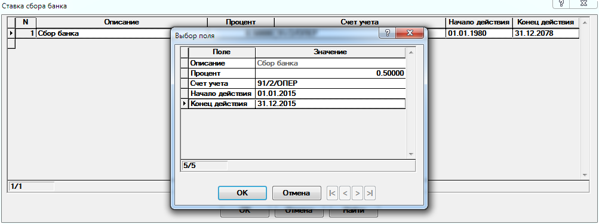Image resolution: width=599 pixels, height=224 pixels.
Task: Click the Поле column header
Action: pos(222,52)
